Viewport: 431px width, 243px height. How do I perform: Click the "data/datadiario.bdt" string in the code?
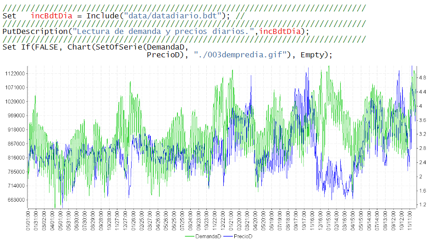(172, 16)
